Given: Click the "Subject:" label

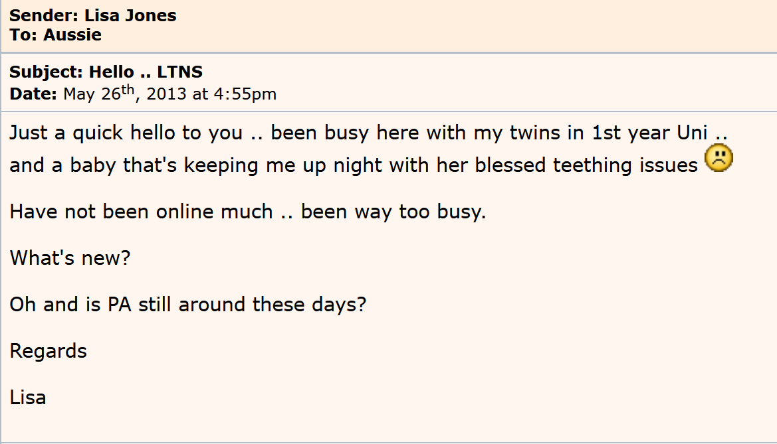Looking at the screenshot, I should (47, 72).
